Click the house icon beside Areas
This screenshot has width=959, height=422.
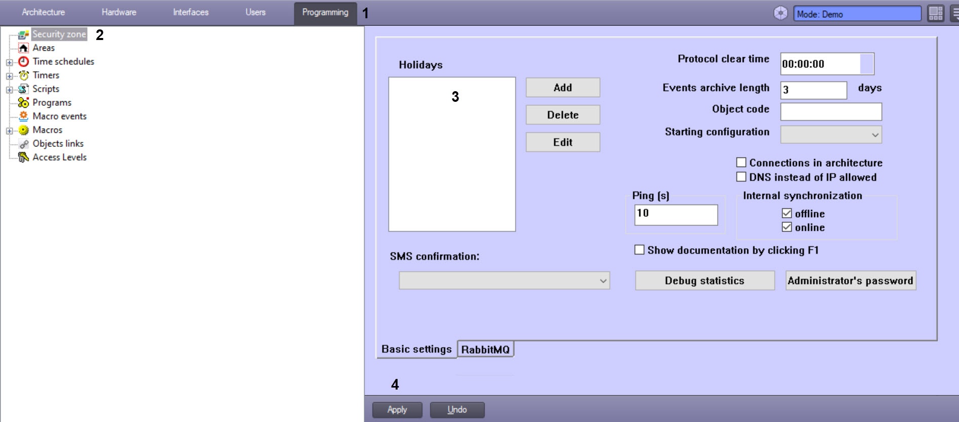pos(23,48)
